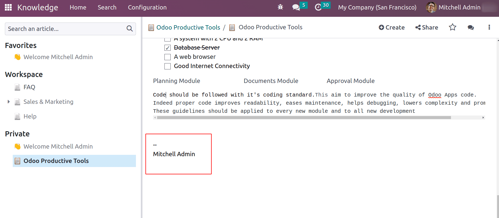
Task: Open My Company (San Francisco) switcher
Action: click(377, 7)
